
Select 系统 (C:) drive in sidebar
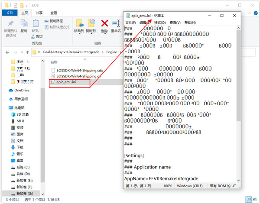coord(23,167)
